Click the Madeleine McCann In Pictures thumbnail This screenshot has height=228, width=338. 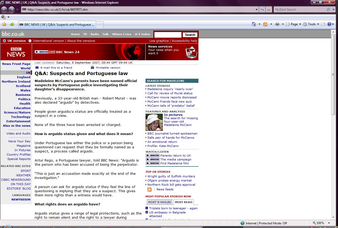pyautogui.click(x=154, y=122)
